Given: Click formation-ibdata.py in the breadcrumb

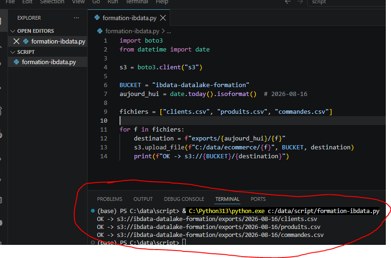Looking at the screenshot, I should pyautogui.click(x=132, y=31).
